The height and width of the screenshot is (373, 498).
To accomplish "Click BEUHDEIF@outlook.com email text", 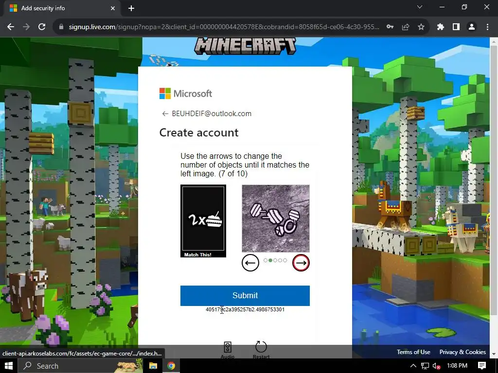I will coord(212,114).
